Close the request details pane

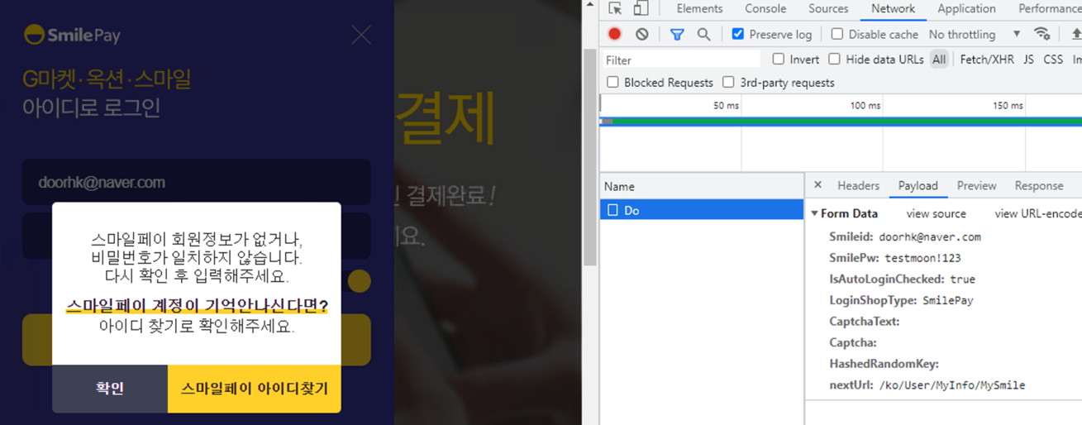click(x=817, y=185)
